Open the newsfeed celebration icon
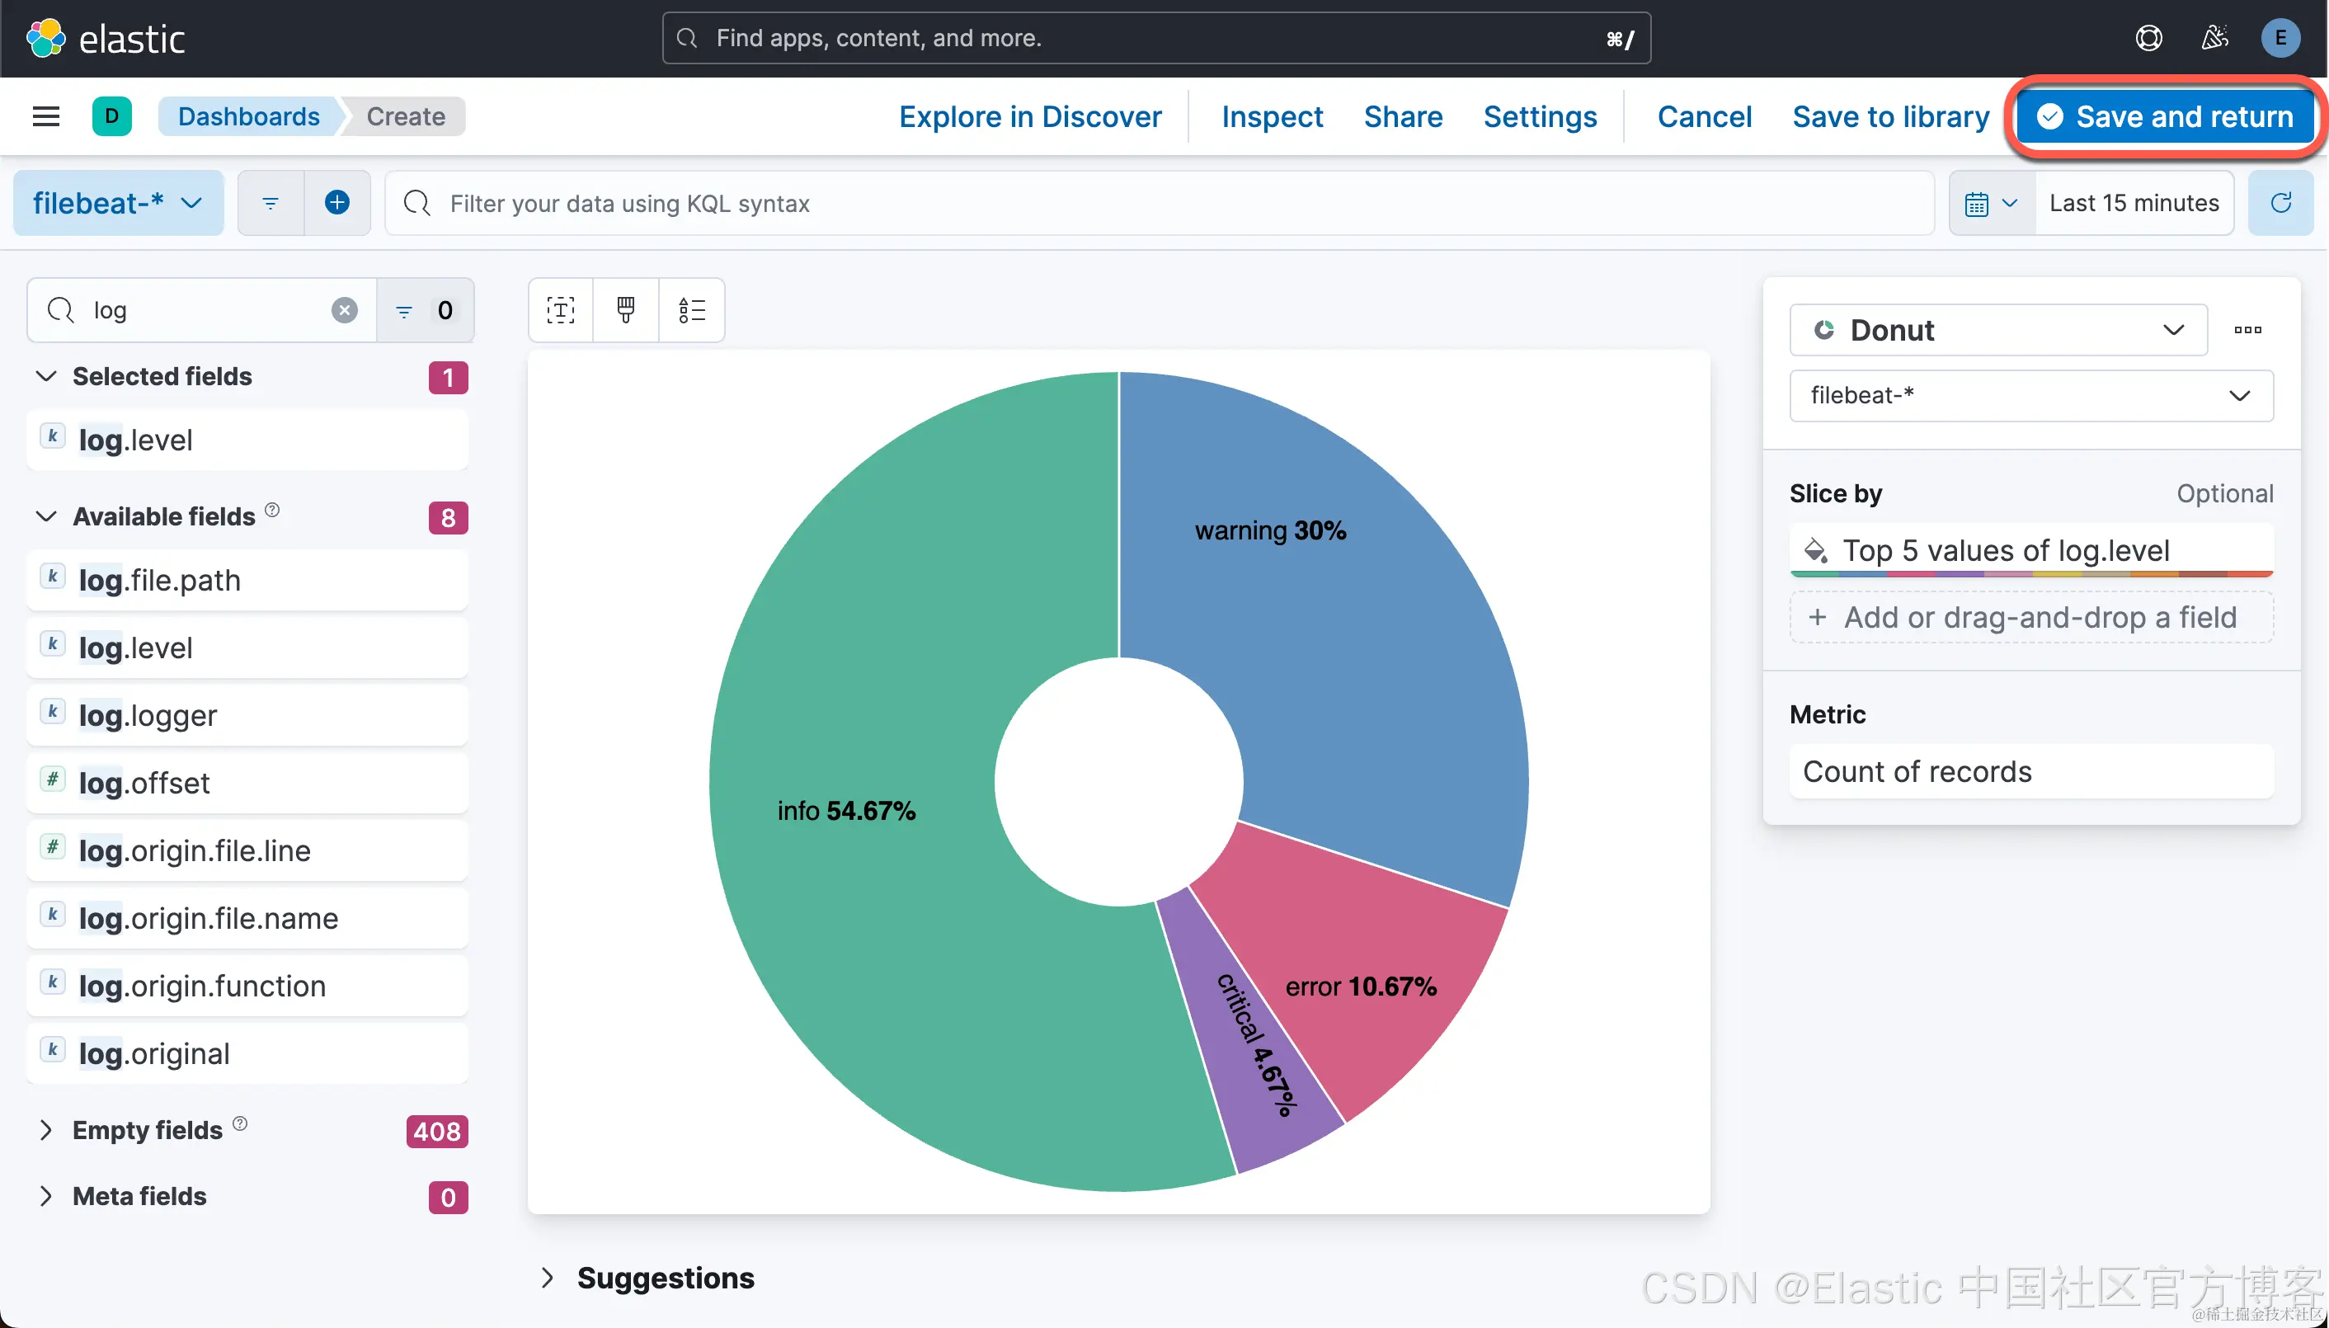The image size is (2329, 1328). tap(2214, 38)
